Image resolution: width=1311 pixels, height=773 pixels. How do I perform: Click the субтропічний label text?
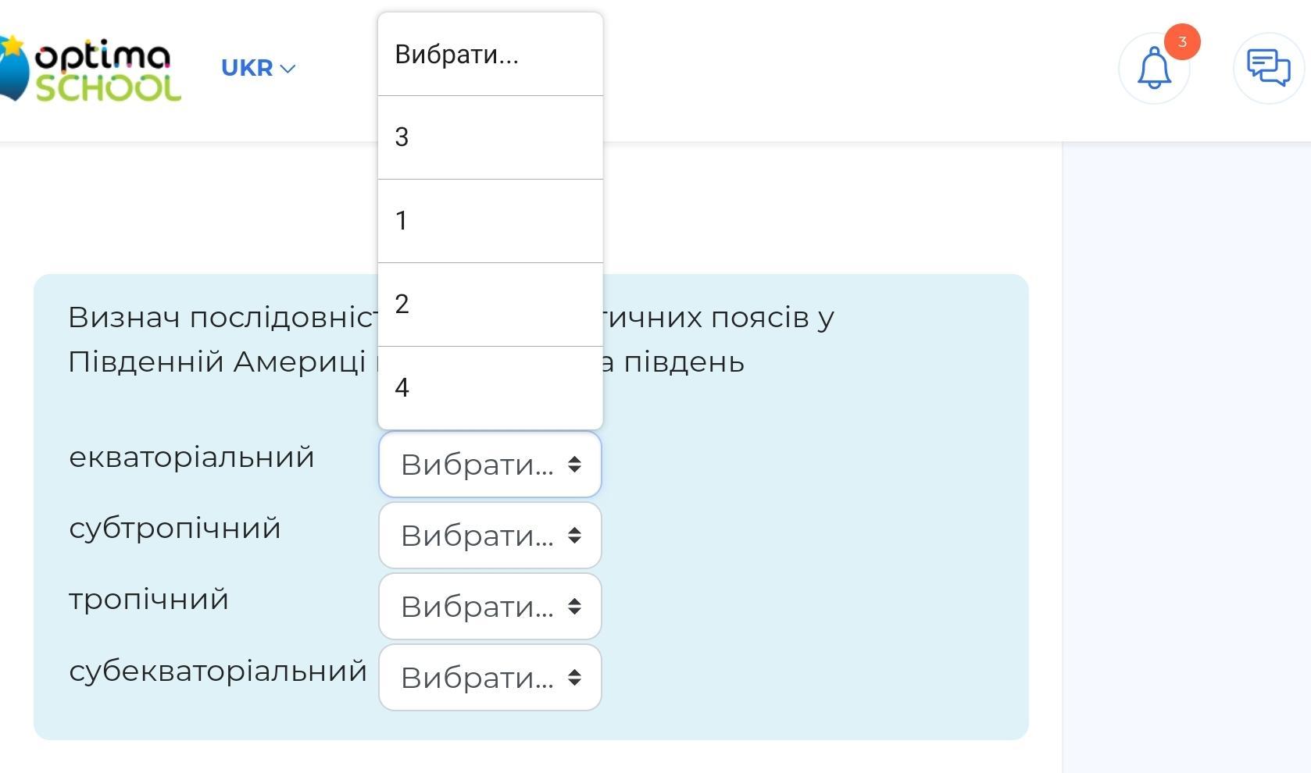click(175, 529)
